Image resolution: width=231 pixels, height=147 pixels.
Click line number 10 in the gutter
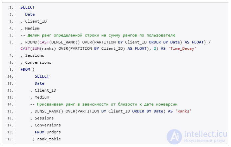(10, 77)
